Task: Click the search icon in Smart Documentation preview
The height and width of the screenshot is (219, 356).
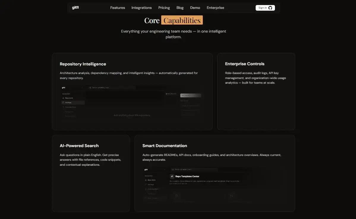Action: tap(173, 170)
